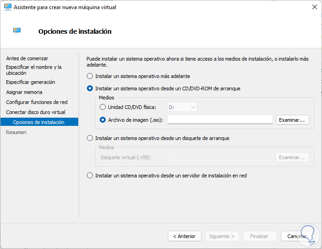Image resolution: width=322 pixels, height=249 pixels.
Task: Choose install from 'servidor de instalación en red'
Action: 90,175
